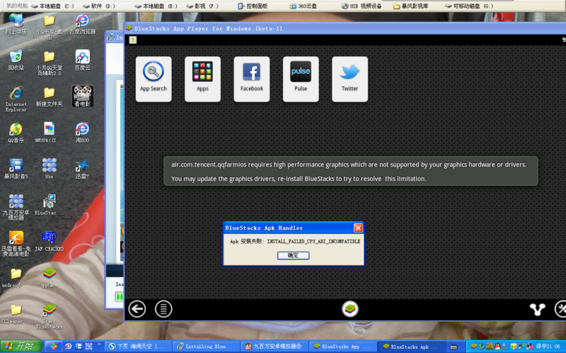Image resolution: width=566 pixels, height=353 pixels.
Task: Open BlueStacks settings wrench icon
Action: 560,309
